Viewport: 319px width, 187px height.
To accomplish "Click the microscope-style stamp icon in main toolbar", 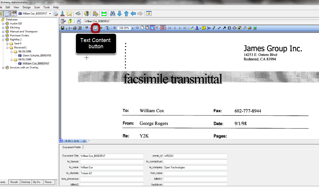I will (62, 14).
